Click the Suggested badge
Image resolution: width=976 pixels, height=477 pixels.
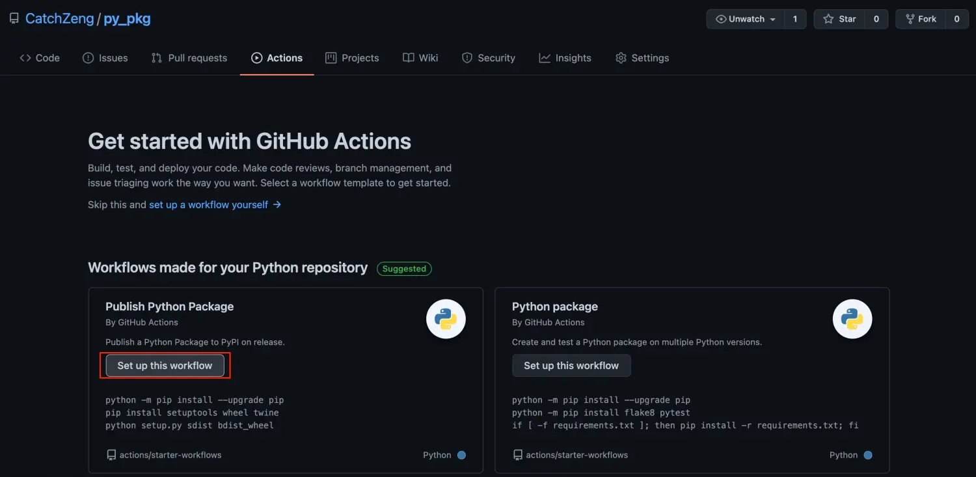[404, 269]
